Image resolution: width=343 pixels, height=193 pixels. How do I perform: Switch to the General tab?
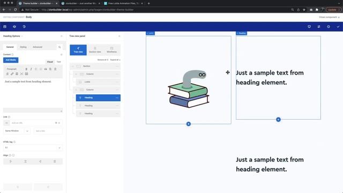tap(10, 47)
